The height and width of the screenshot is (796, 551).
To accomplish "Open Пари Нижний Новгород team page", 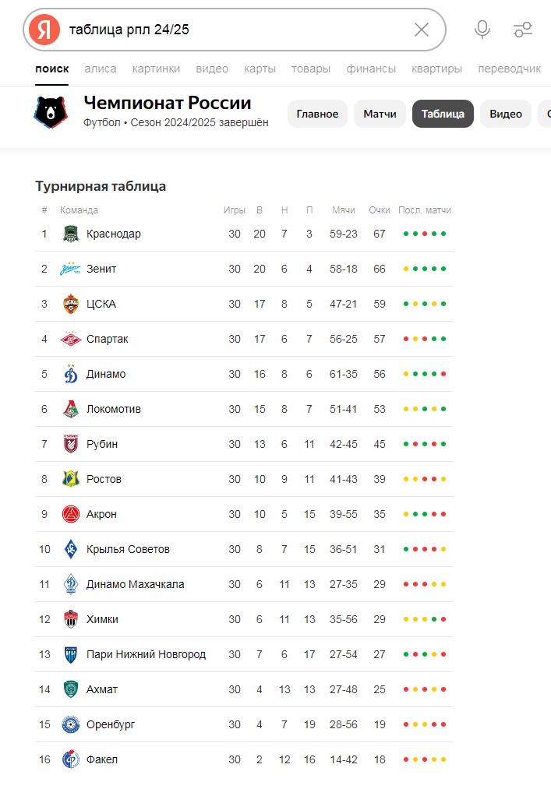I will [146, 654].
